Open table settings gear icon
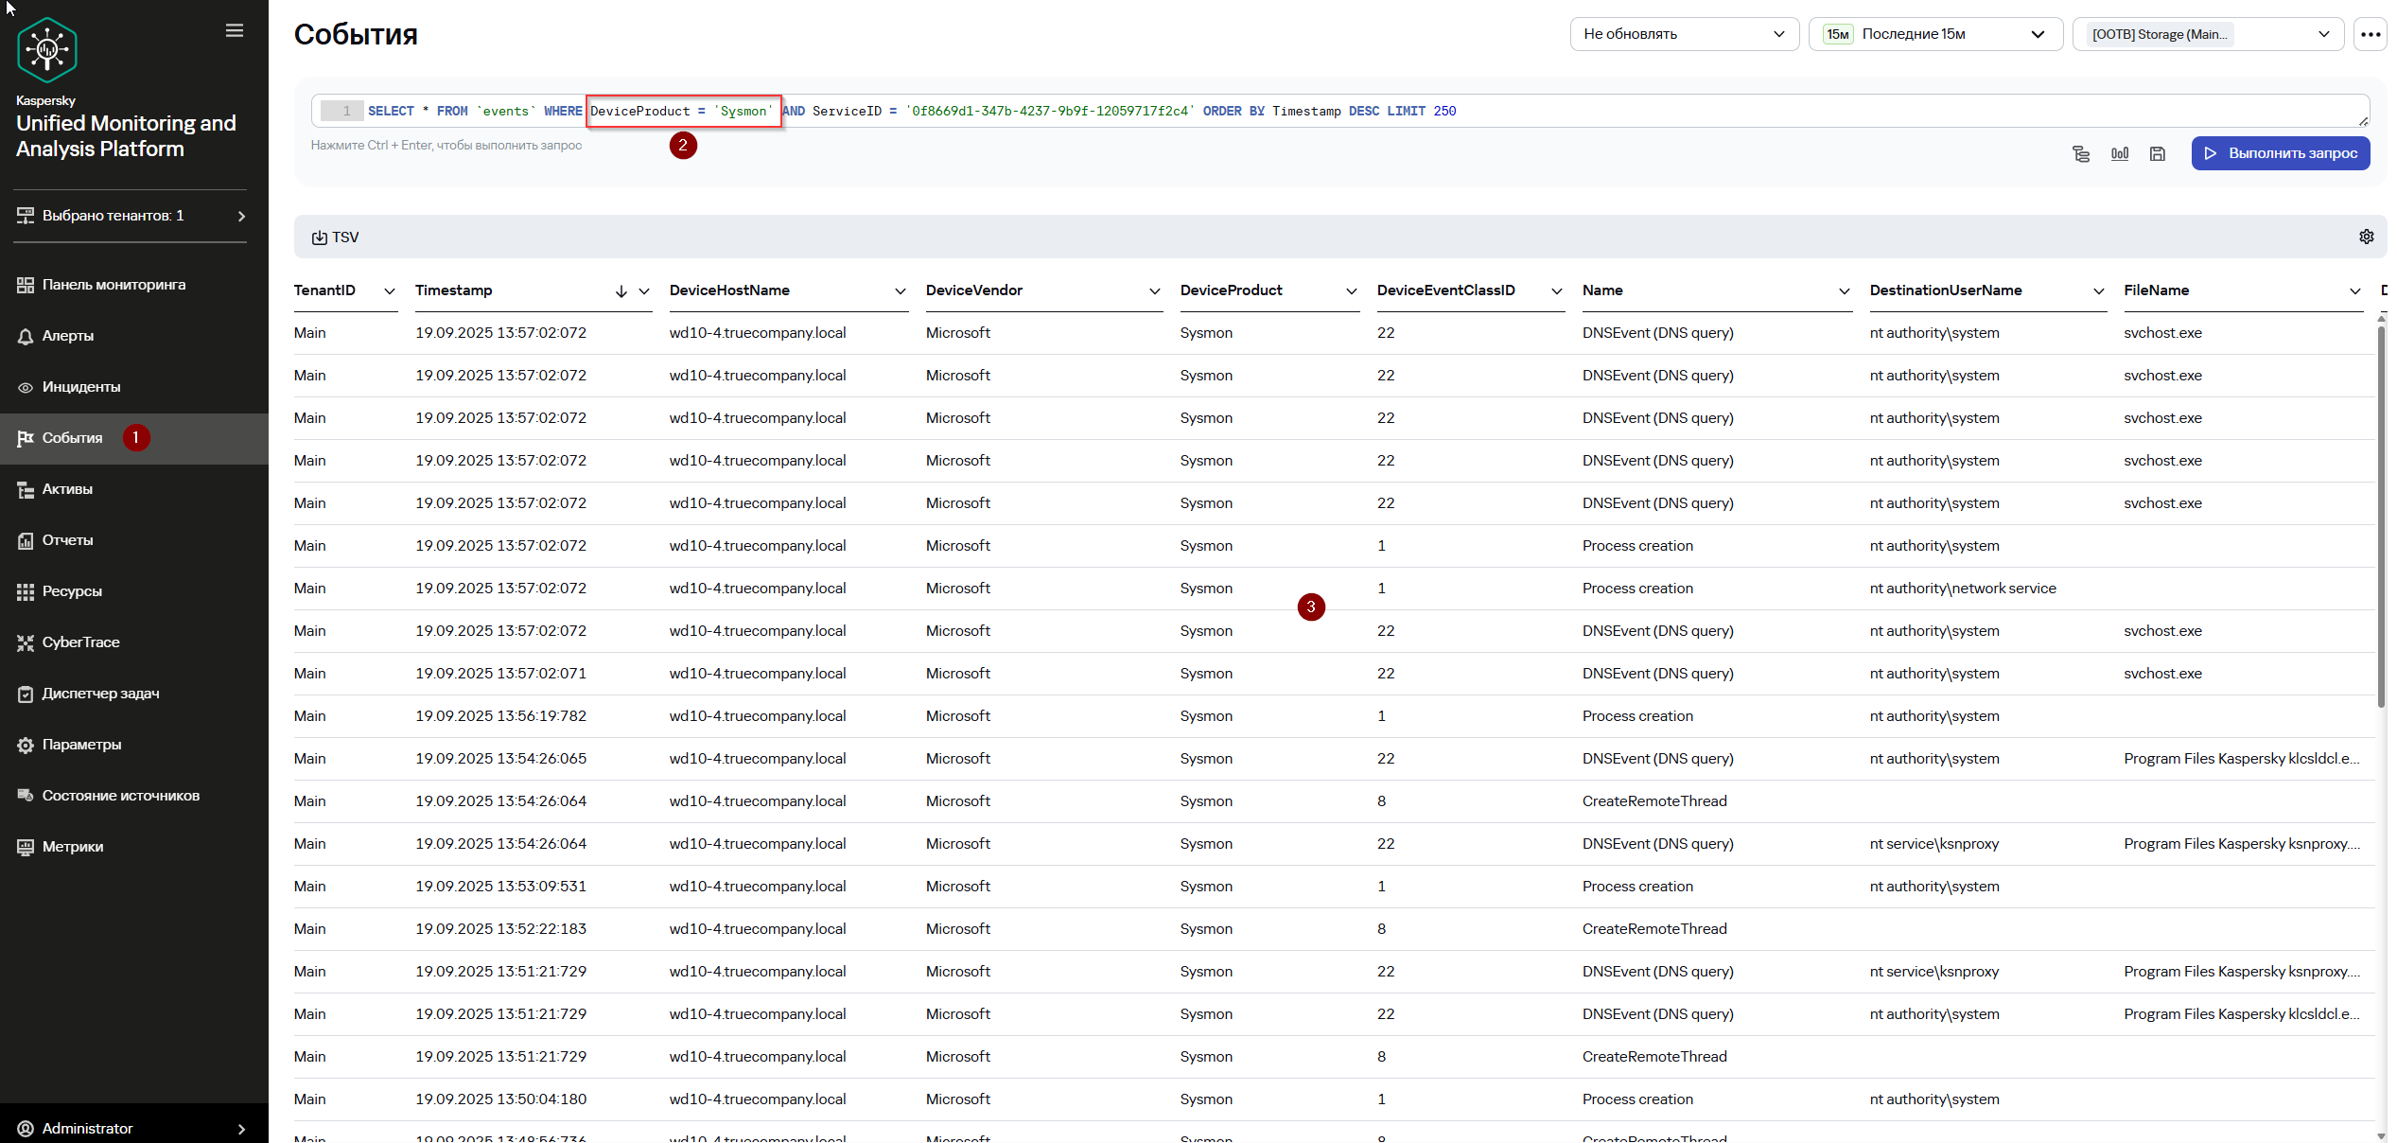 tap(2366, 237)
